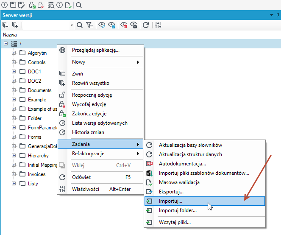Click the expand all icon with the plus
Image resolution: width=281 pixels, height=235 pixels.
tap(15, 25)
